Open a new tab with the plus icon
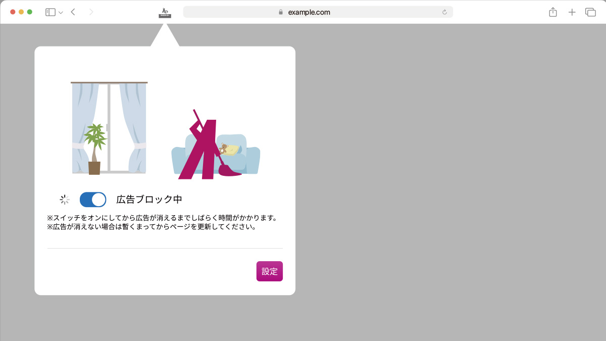This screenshot has width=606, height=341. point(572,12)
